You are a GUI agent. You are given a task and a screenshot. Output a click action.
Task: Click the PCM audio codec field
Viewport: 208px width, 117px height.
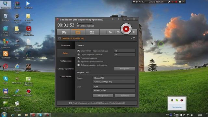pyautogui.click(x=114, y=87)
